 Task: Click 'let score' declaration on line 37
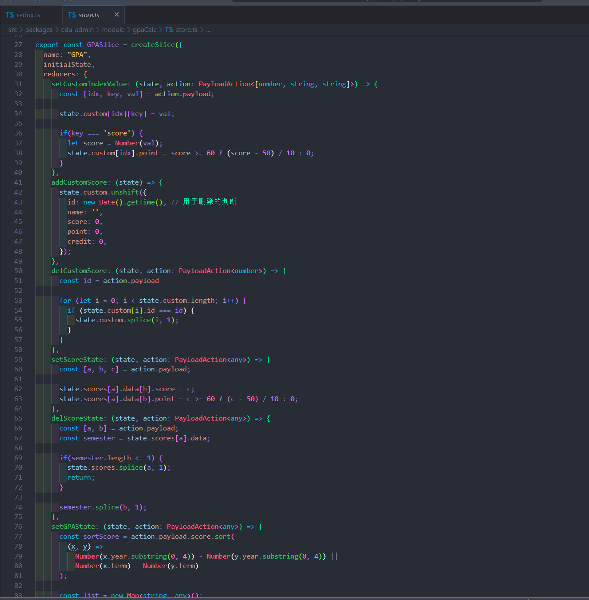click(85, 143)
